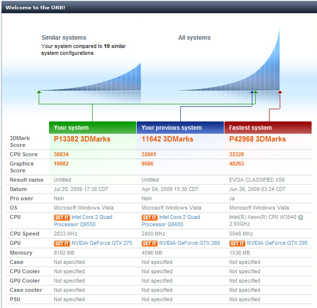Click the CPU Cooler row label
Image resolution: width=317 pixels, height=308 pixels.
point(25,271)
